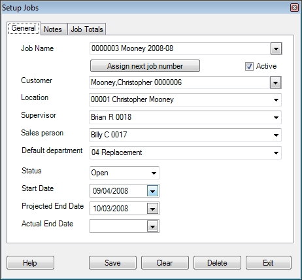Clear the job form fields
Viewport: 302px width, 280px height.
(x=165, y=263)
